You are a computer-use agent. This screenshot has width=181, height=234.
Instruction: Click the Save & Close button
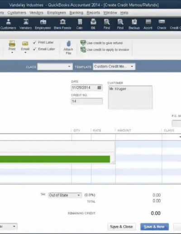coord(122,227)
